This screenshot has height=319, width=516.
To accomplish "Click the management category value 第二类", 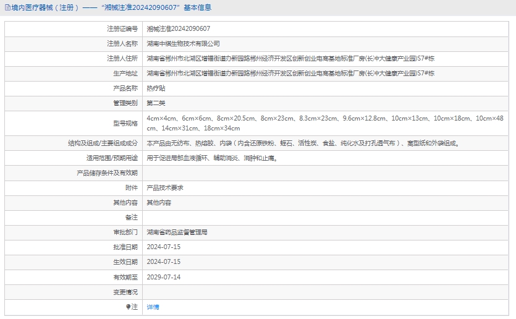I will 156,103.
